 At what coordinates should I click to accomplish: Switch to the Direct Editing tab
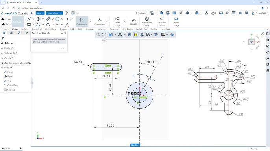pos(51,29)
